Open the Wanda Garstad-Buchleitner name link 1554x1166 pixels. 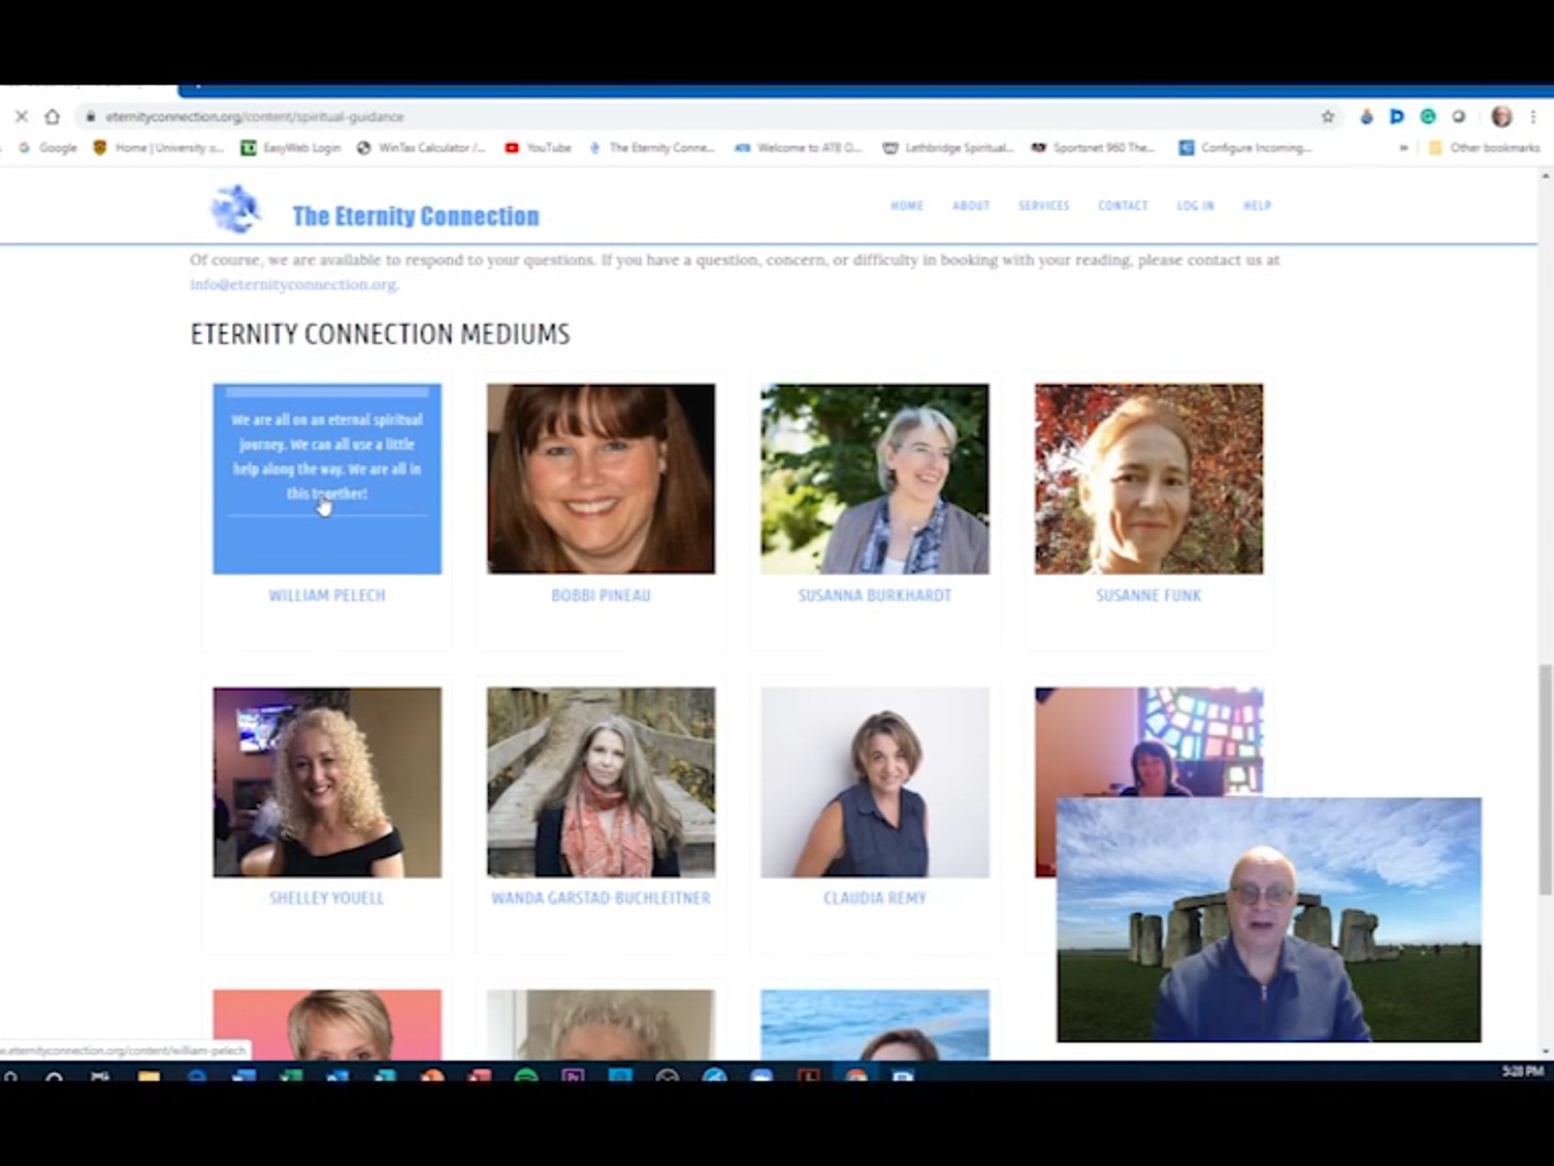[x=601, y=898]
